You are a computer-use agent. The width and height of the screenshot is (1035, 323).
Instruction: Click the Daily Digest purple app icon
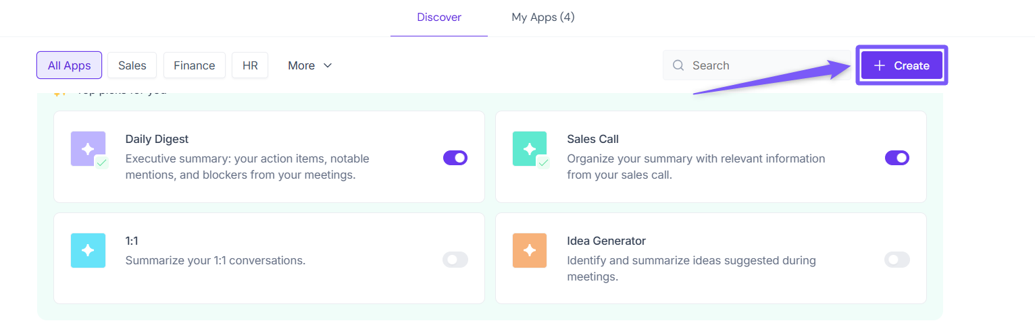(x=88, y=149)
